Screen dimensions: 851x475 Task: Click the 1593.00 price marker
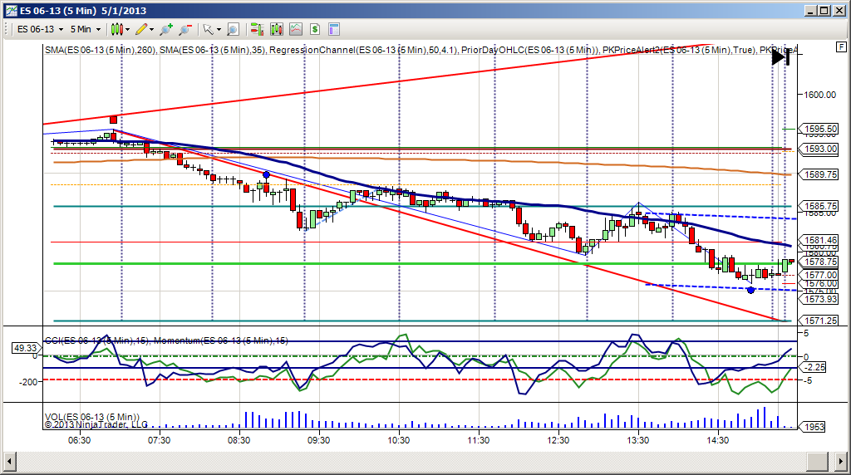pos(820,149)
